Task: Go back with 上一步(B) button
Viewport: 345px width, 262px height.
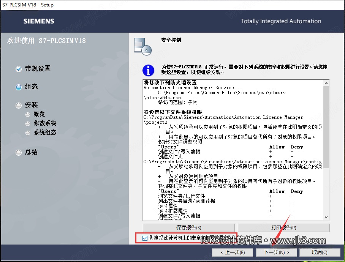Action: coord(233,253)
